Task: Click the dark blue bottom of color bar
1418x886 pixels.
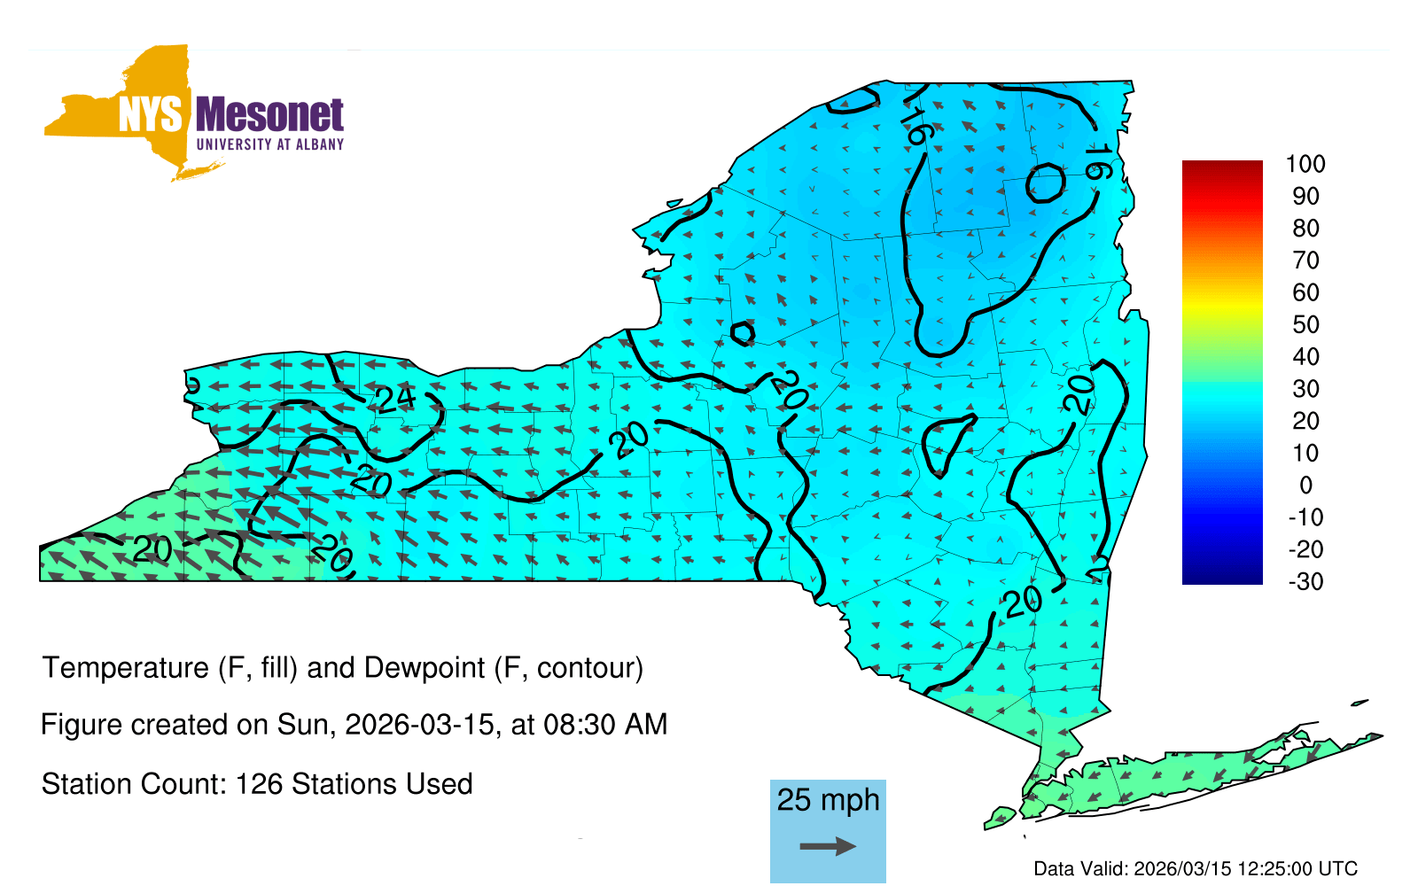Action: [x=1222, y=574]
